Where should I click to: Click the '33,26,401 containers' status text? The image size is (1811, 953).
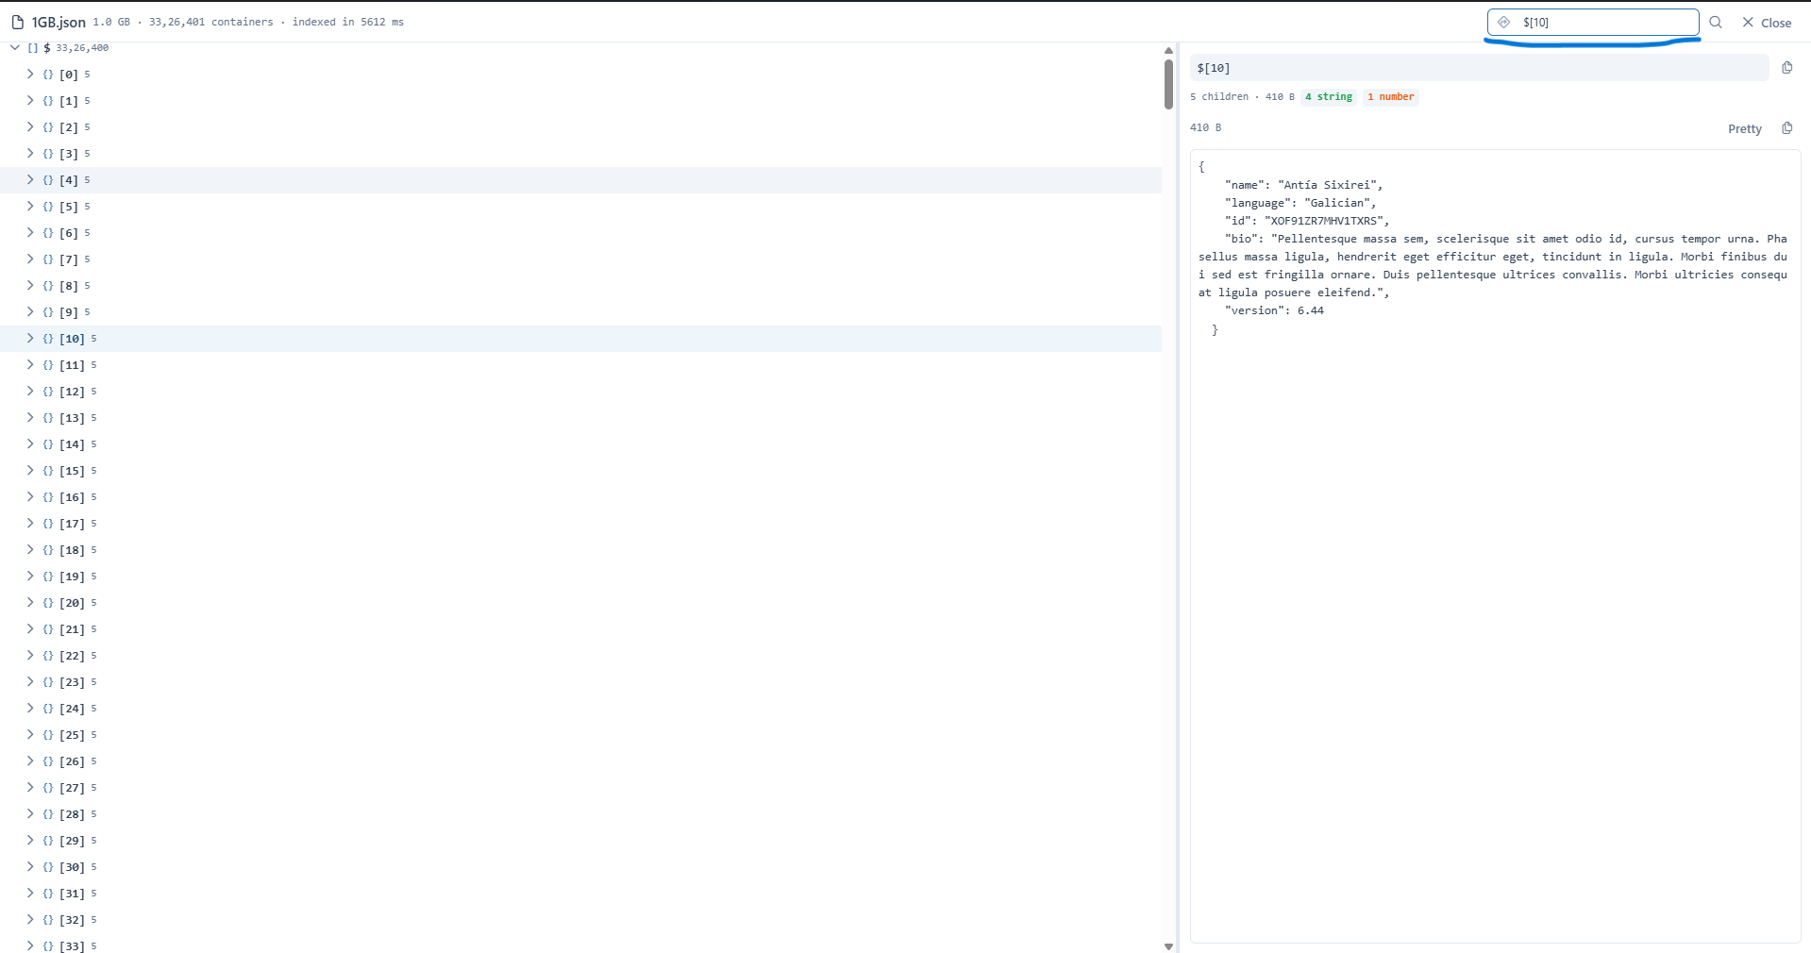pyautogui.click(x=210, y=22)
